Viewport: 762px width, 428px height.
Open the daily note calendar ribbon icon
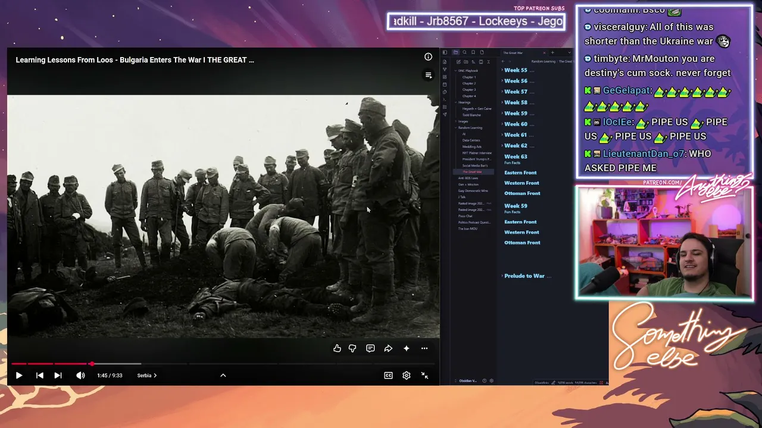445,84
